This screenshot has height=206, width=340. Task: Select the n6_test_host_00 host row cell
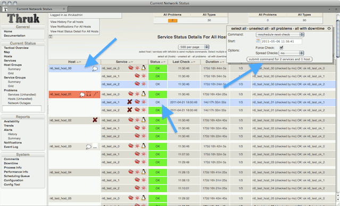[x=74, y=68]
